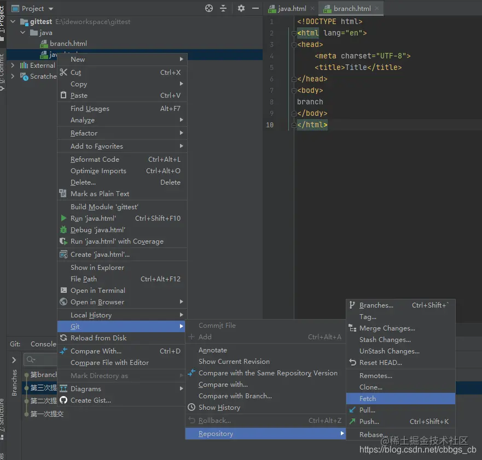Open the Refactor submenu
This screenshot has width=482, height=460.
[123, 133]
